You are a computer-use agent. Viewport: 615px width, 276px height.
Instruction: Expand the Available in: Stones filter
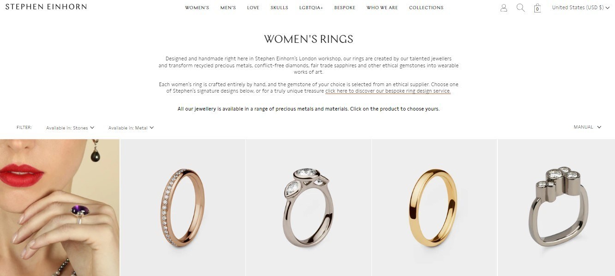pos(70,128)
